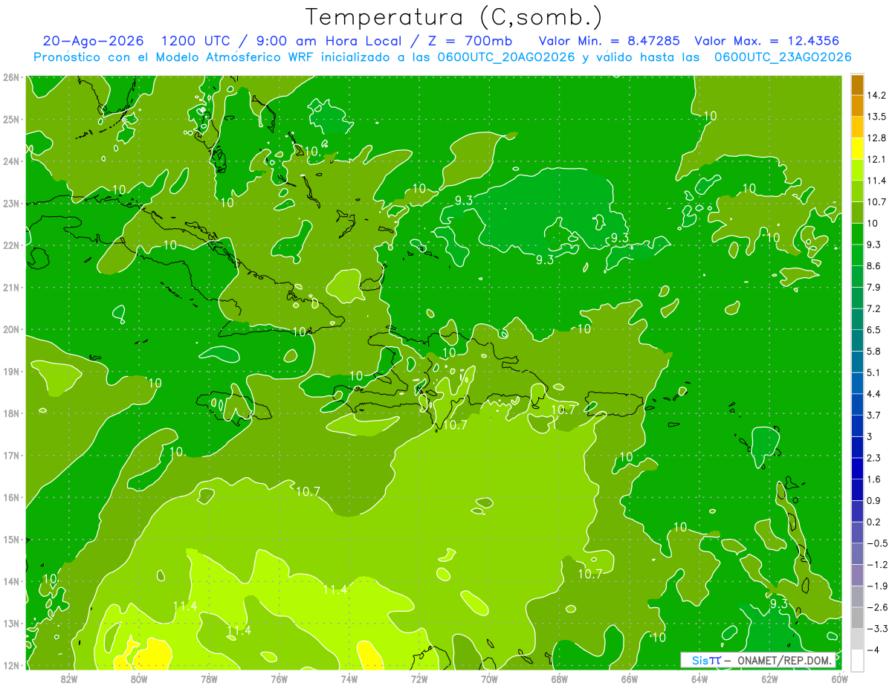Click the '14N' latitude label

coord(11,581)
